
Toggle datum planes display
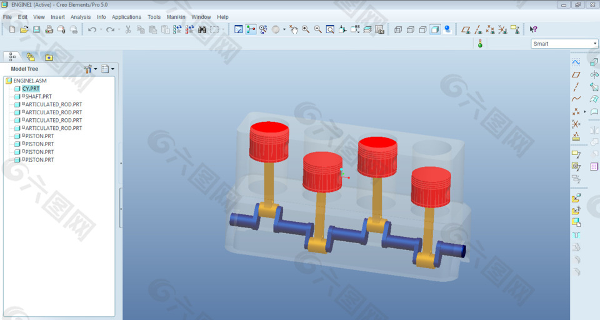point(466,29)
